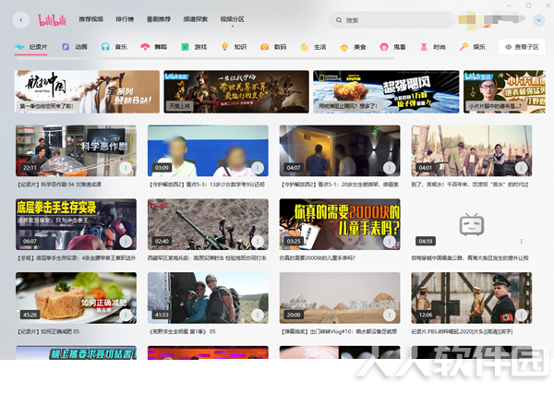Click the search input field
The image size is (554, 393).
(x=391, y=20)
